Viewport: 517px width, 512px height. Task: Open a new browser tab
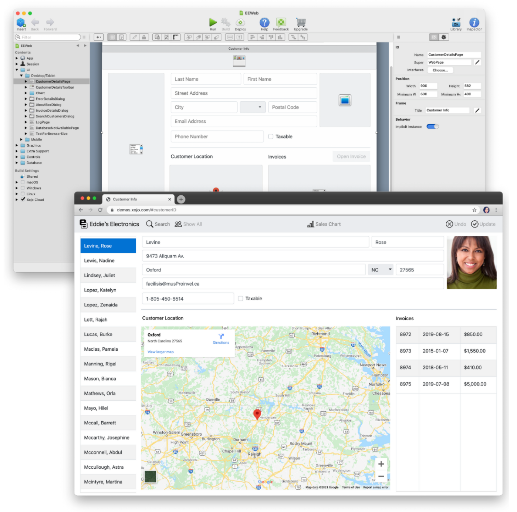point(181,199)
